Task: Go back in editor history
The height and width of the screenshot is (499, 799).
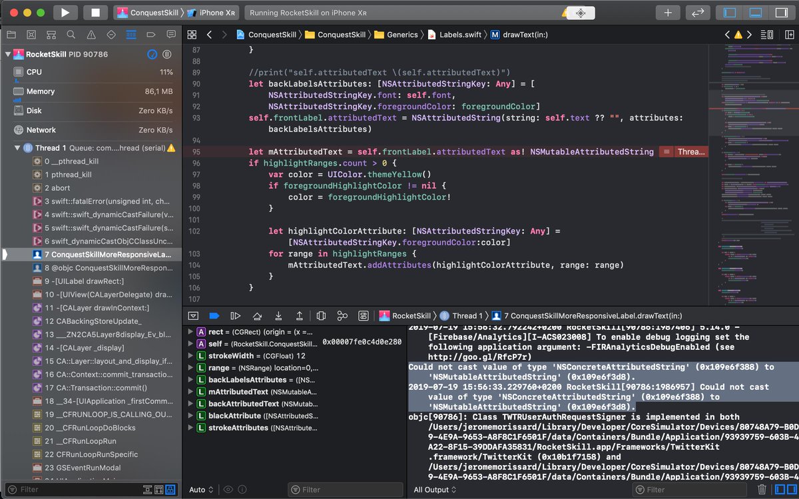Action: pyautogui.click(x=209, y=35)
